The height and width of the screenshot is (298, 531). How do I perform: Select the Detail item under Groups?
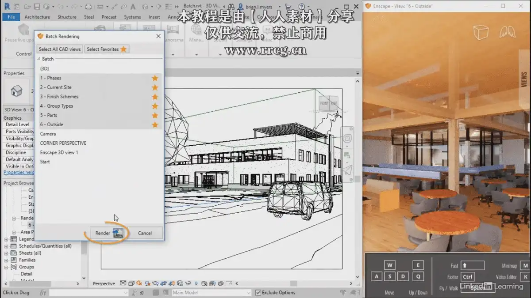(x=27, y=274)
